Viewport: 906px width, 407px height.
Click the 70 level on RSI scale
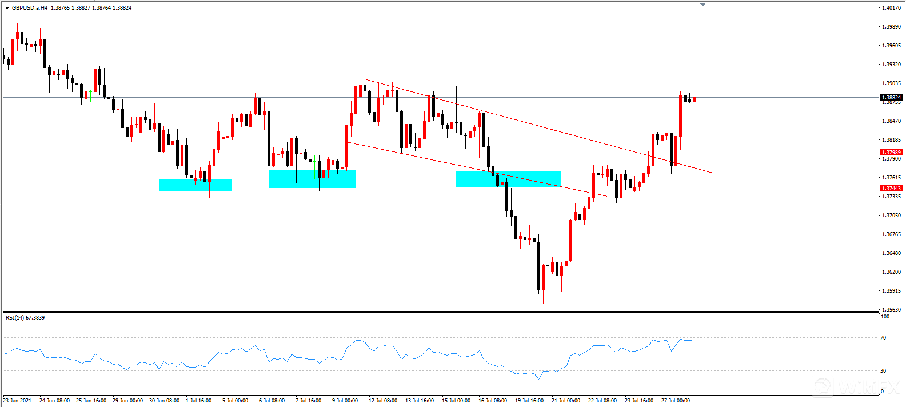[x=883, y=338]
